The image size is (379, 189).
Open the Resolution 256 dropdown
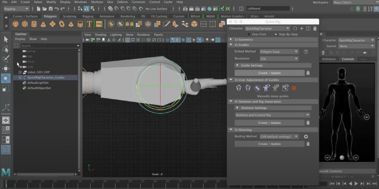279,58
